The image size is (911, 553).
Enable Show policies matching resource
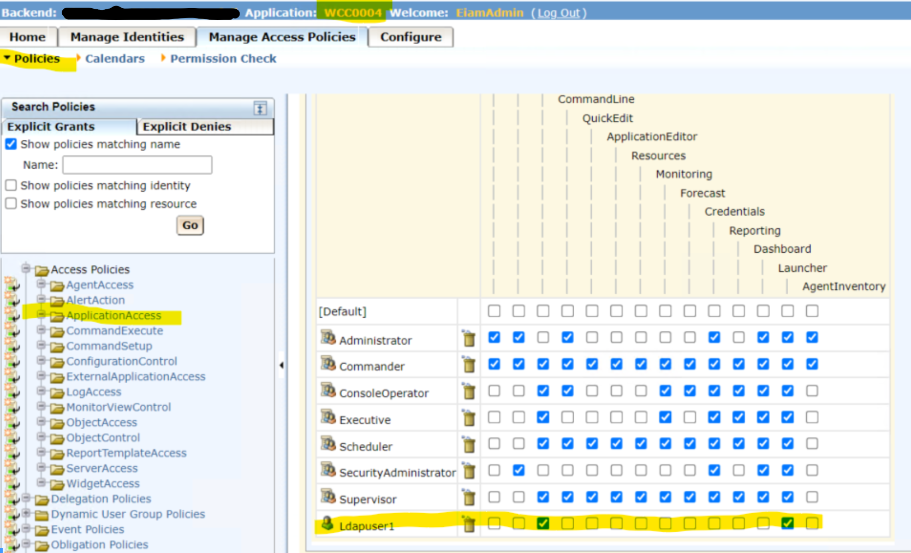pyautogui.click(x=11, y=204)
